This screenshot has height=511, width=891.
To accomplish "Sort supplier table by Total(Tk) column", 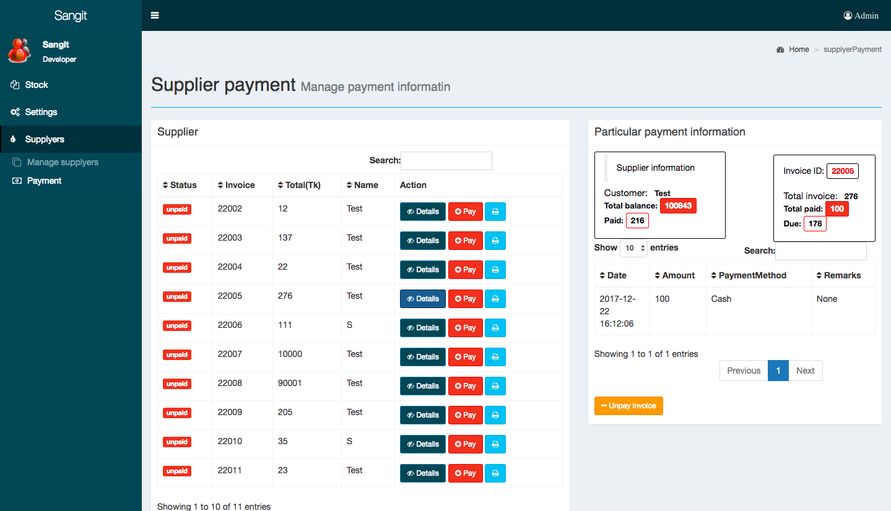I will coord(299,185).
